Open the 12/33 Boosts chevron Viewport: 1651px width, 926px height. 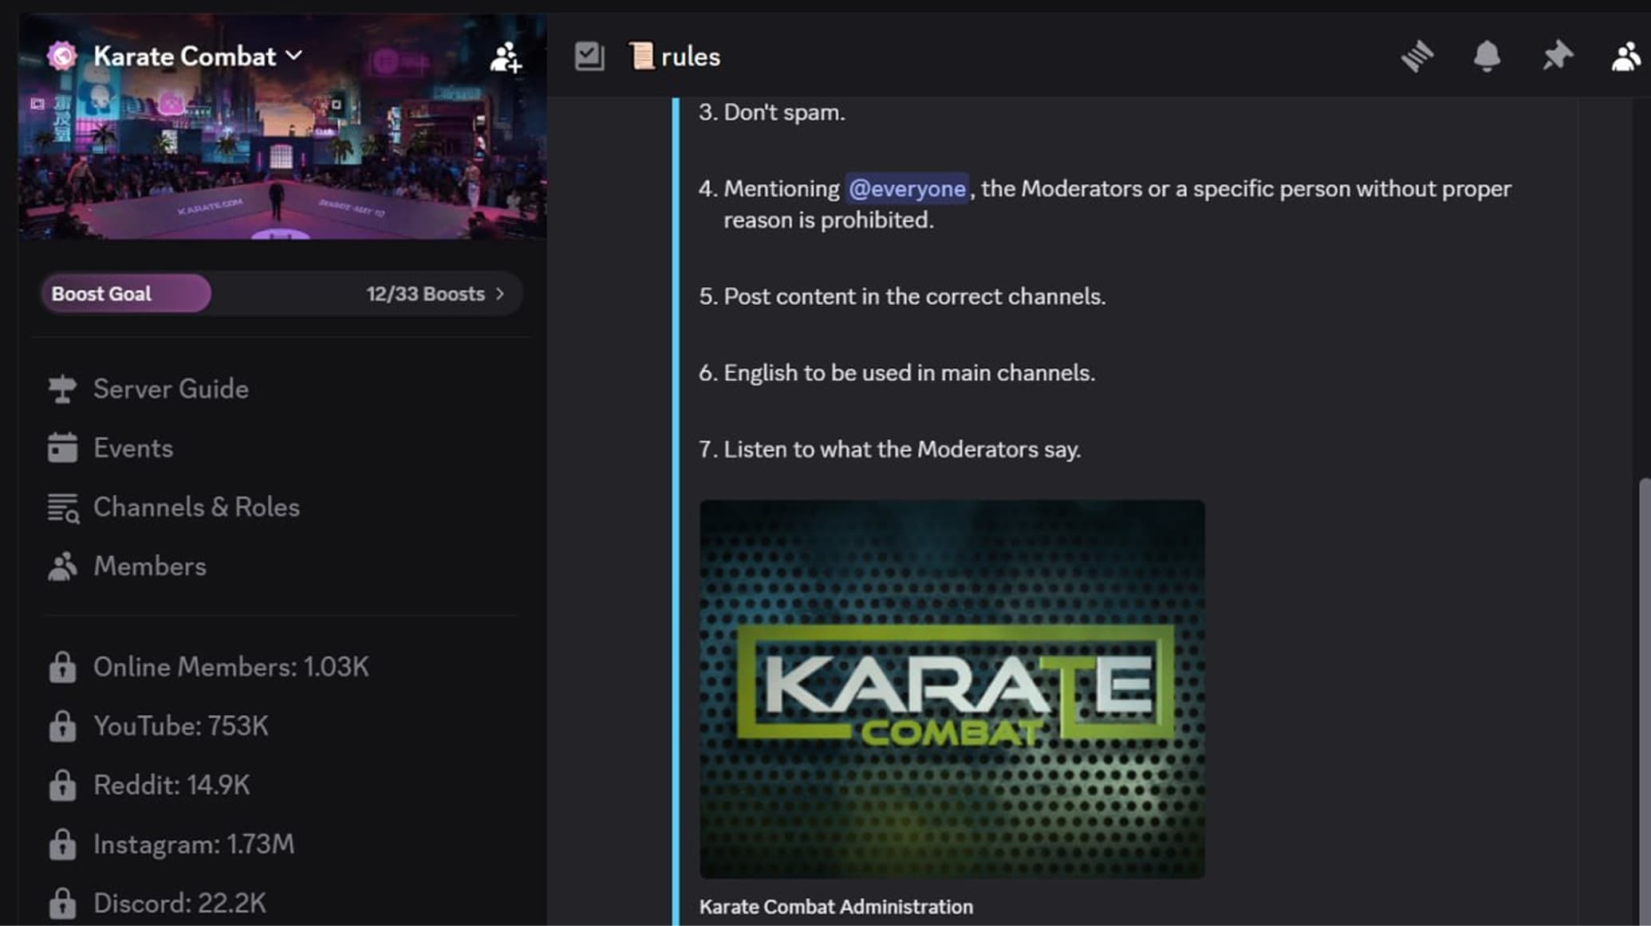click(x=500, y=293)
